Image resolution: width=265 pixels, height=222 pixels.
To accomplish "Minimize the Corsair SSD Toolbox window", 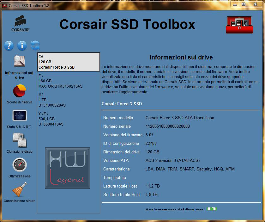I will click(x=235, y=4).
